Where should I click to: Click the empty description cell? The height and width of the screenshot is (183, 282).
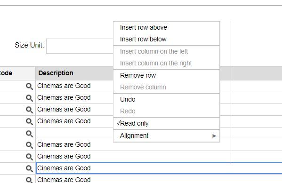74,133
